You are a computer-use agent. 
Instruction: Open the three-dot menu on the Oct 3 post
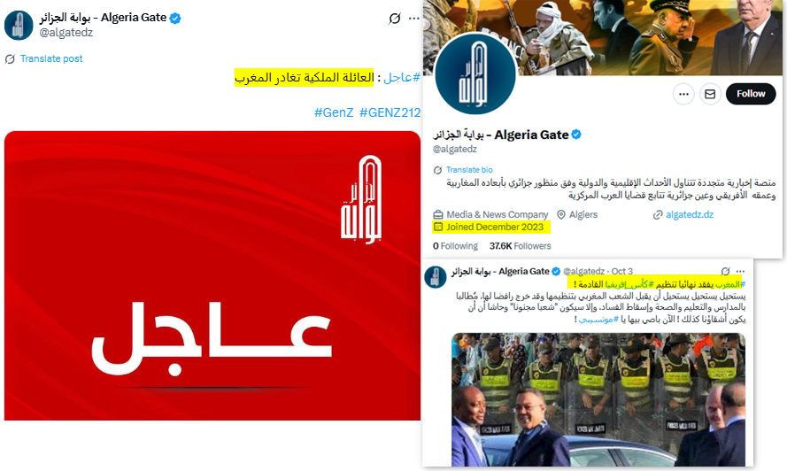[x=740, y=271]
